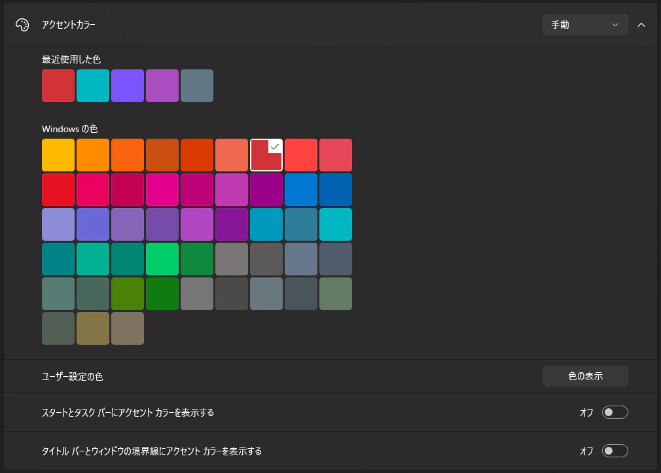
Task: Select the red color under 最近使用した色
Action: point(58,86)
